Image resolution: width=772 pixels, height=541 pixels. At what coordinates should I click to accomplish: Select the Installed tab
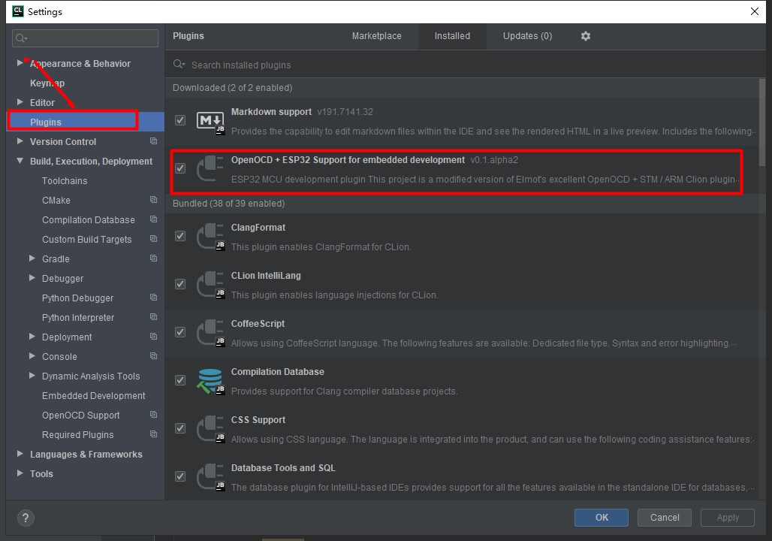click(452, 36)
